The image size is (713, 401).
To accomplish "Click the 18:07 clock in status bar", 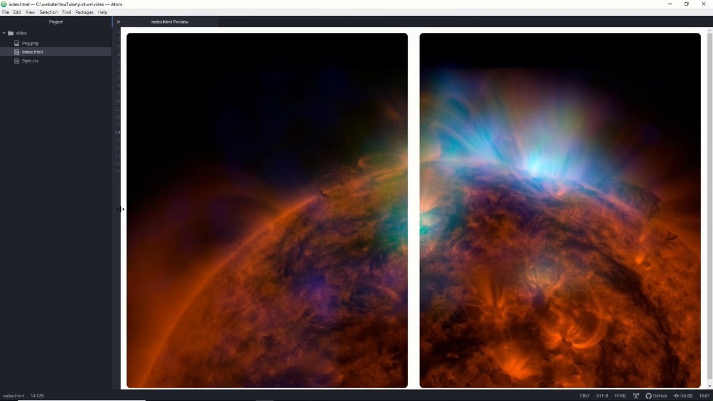I will (704, 396).
